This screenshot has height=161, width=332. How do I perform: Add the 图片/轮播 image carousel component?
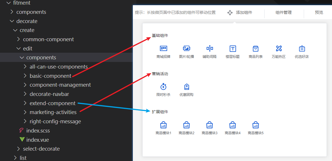(186, 49)
